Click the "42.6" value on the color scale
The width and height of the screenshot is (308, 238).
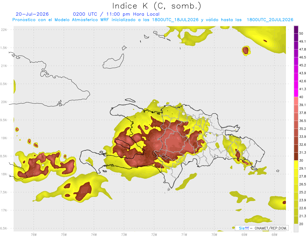click(x=303, y=81)
